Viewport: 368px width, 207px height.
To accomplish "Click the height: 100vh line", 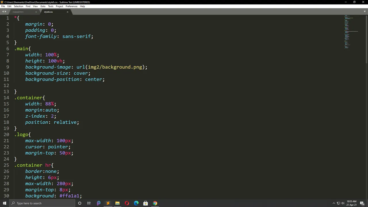I will (x=45, y=61).
